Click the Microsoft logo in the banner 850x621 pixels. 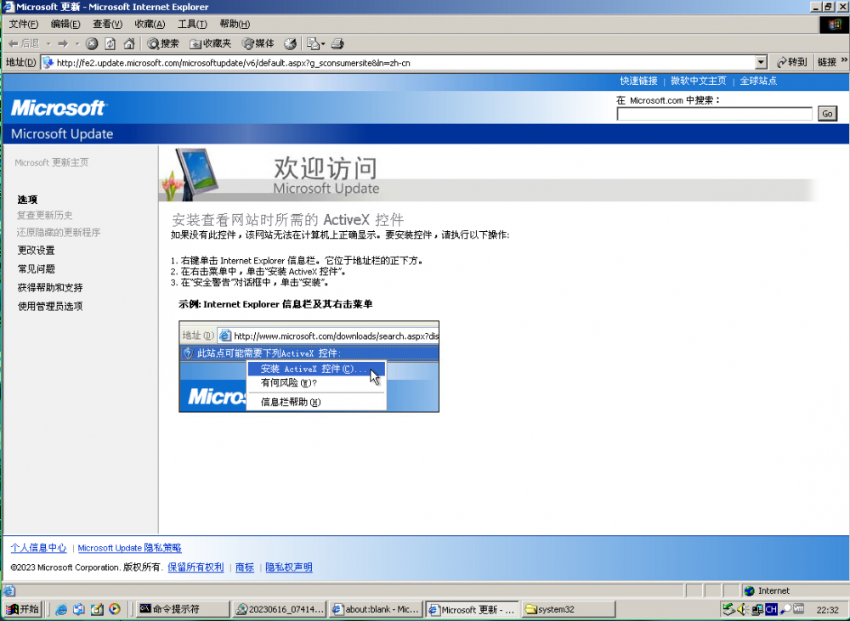[x=59, y=108]
